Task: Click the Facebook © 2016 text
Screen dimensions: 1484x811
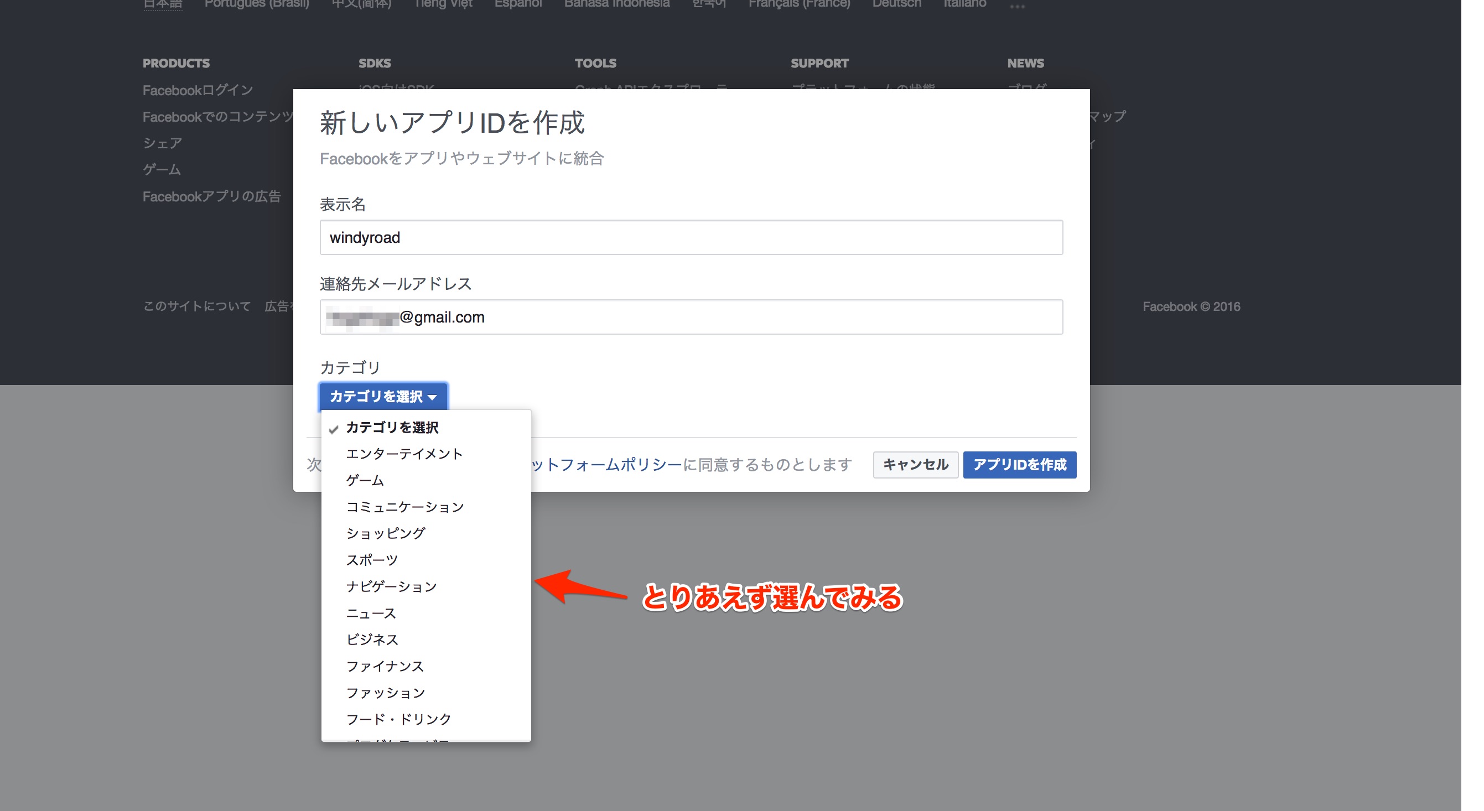Action: point(1191,306)
